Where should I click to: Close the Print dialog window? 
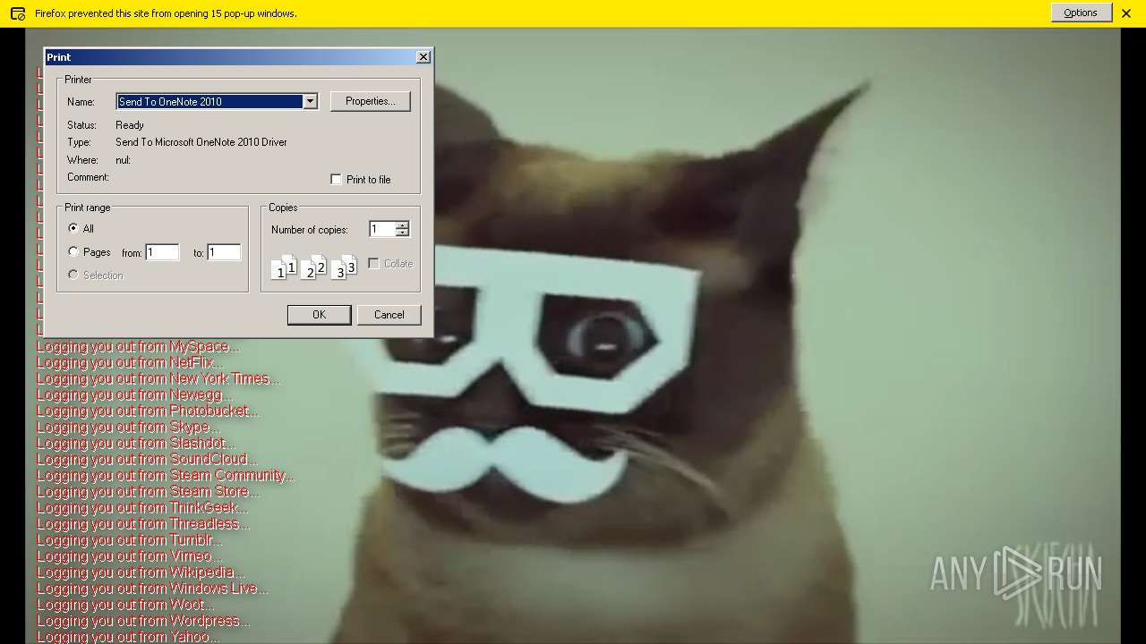pyautogui.click(x=423, y=56)
